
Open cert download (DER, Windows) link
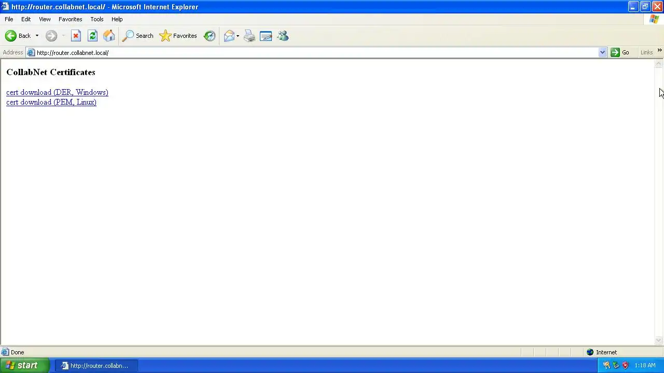click(x=57, y=92)
